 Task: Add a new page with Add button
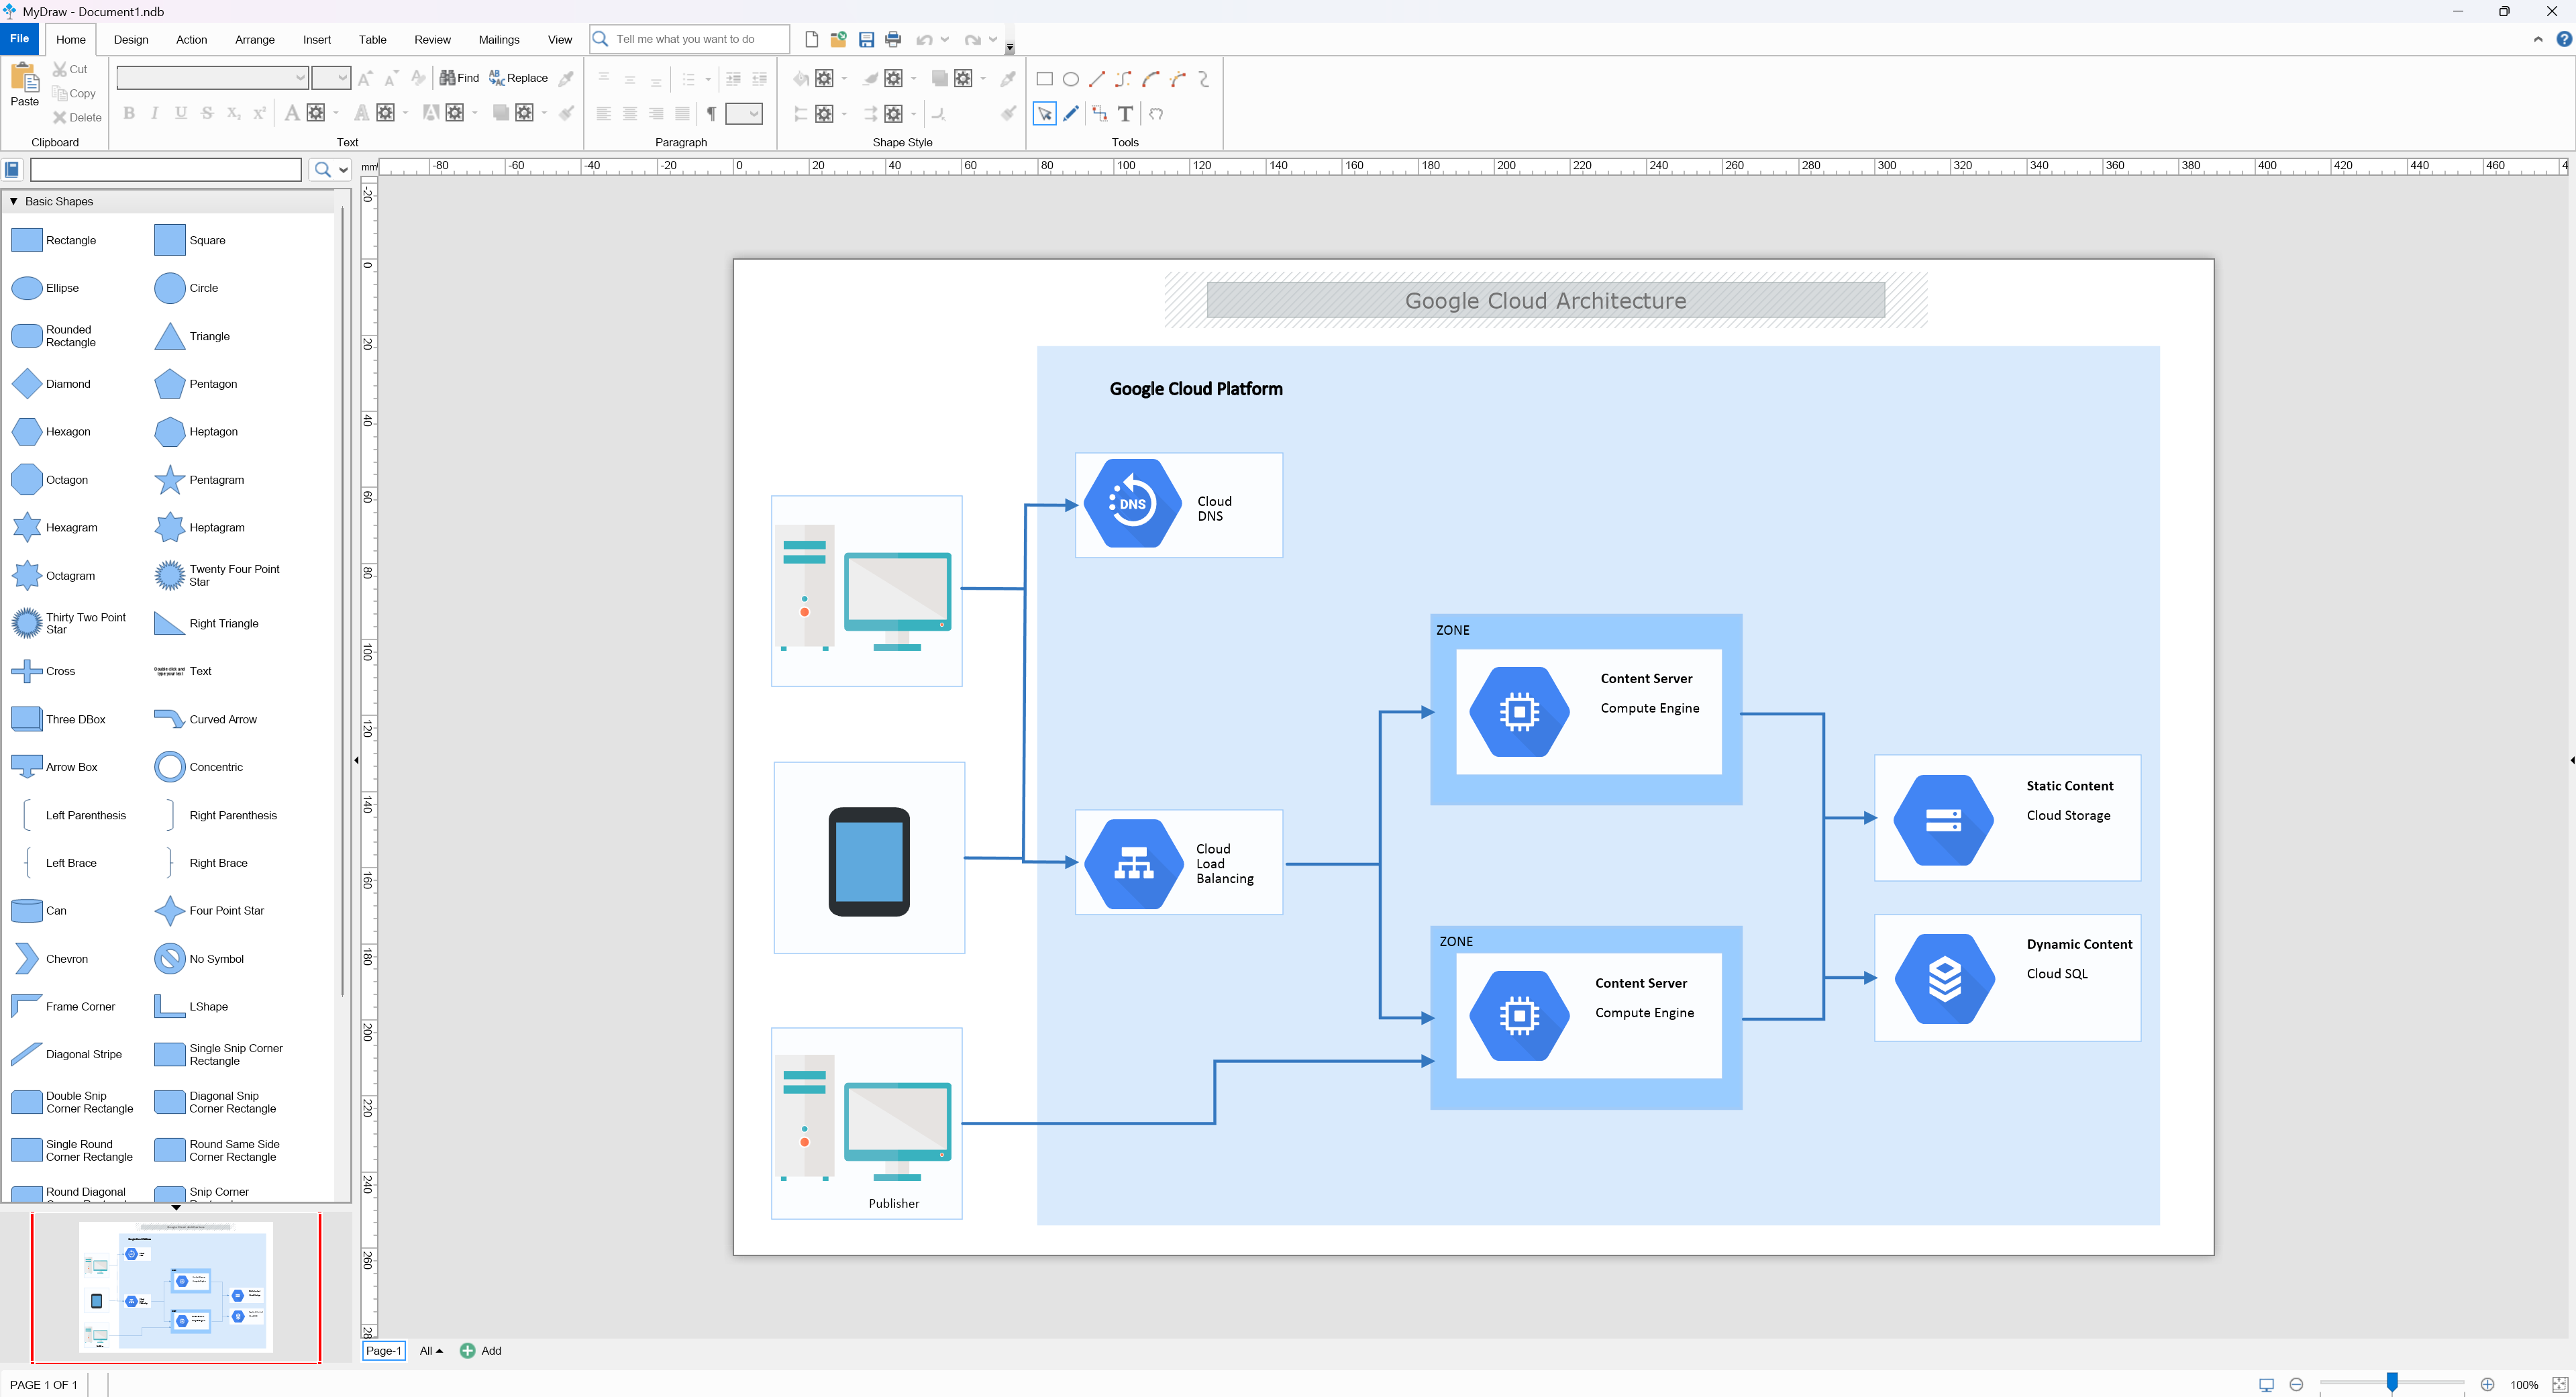[x=480, y=1351]
